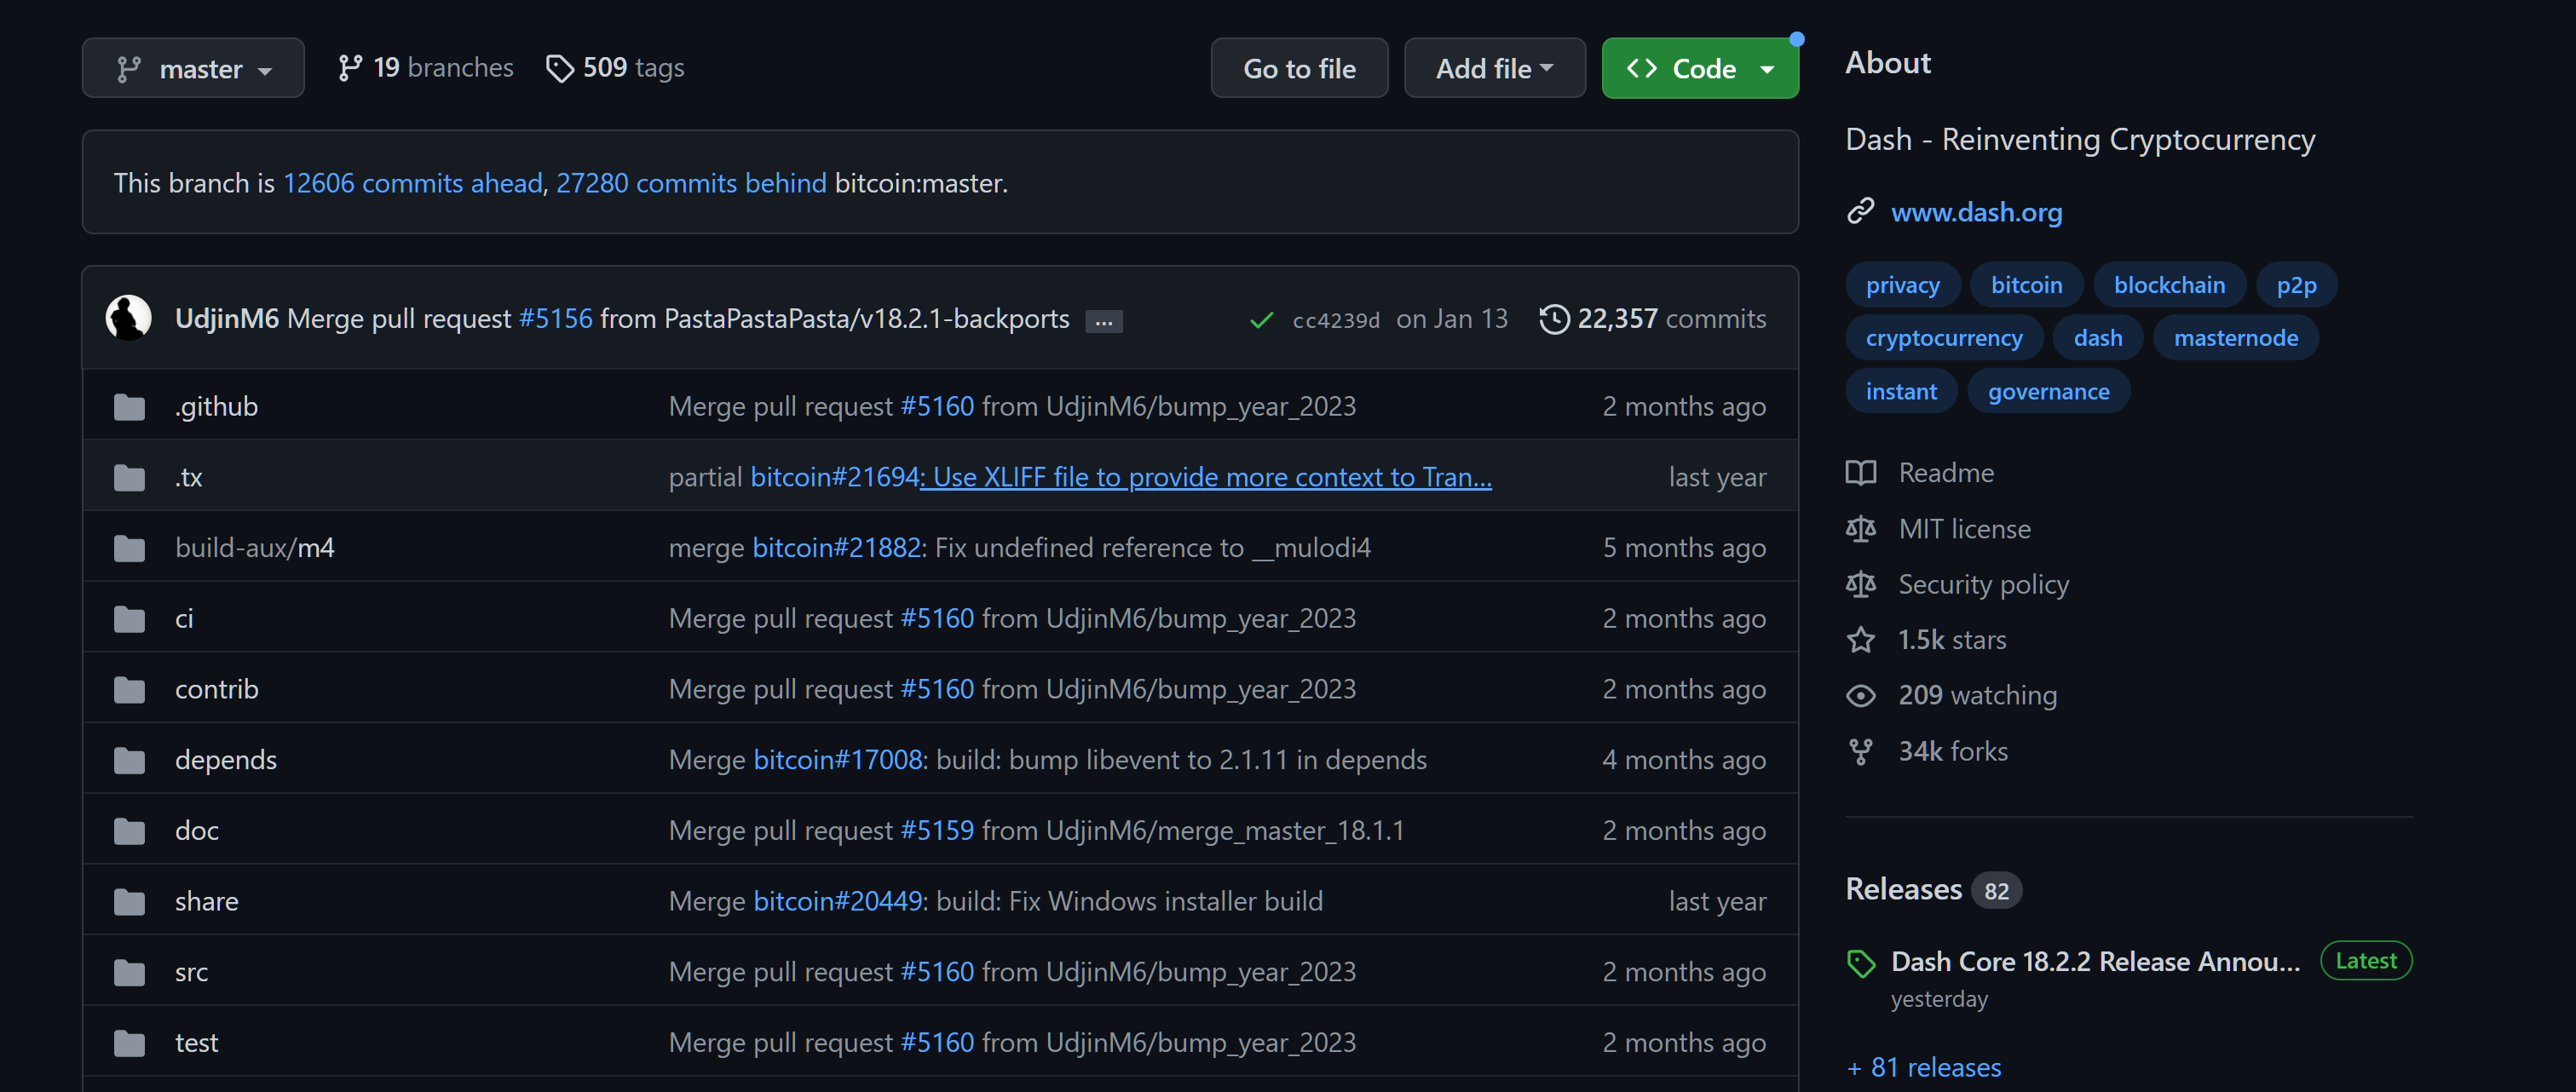Open bitcoin#21882 commit link
The width and height of the screenshot is (2576, 1092).
coord(837,548)
